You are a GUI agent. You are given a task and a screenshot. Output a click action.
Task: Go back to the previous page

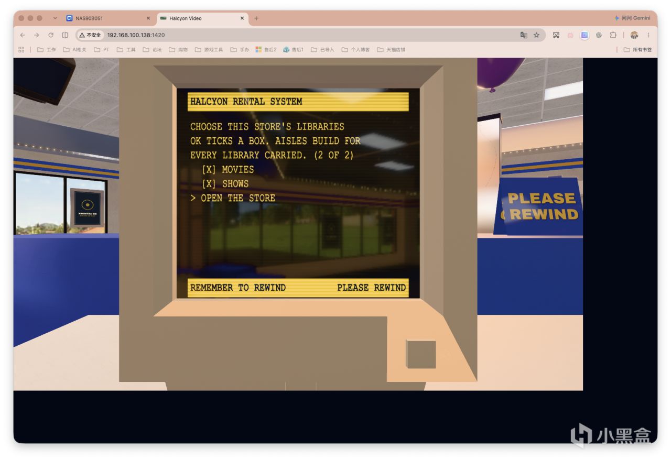[22, 35]
